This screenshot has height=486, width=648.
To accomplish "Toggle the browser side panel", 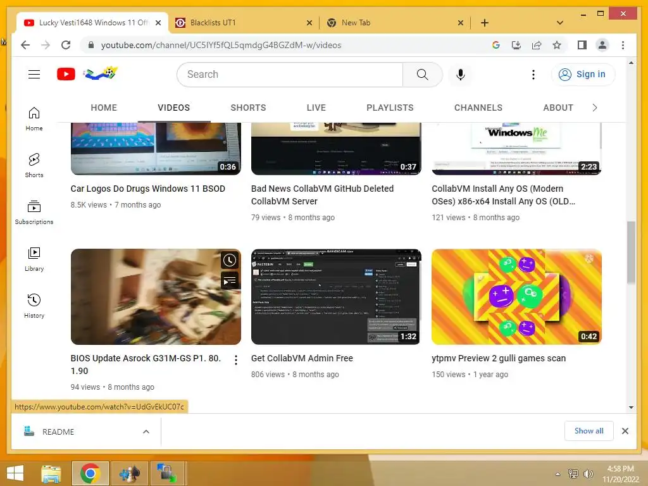I will (x=582, y=45).
